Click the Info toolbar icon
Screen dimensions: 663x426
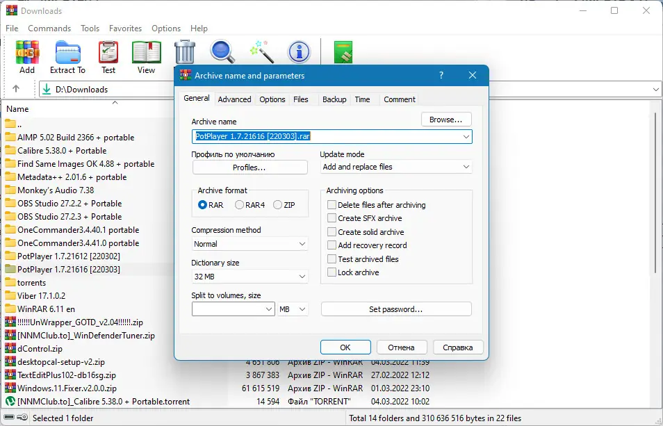point(299,52)
